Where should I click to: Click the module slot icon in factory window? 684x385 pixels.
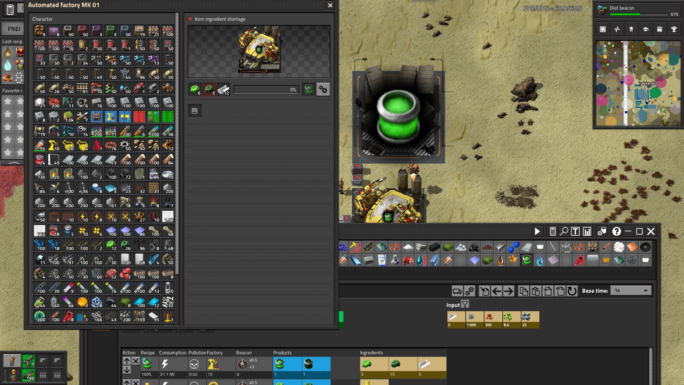tap(195, 111)
